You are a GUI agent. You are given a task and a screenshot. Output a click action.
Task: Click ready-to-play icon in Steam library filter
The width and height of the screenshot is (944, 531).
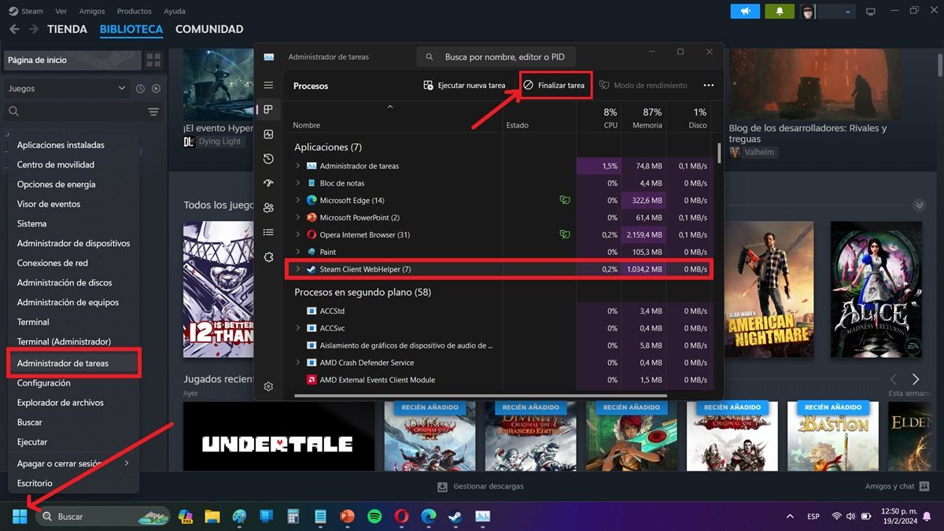coord(156,89)
